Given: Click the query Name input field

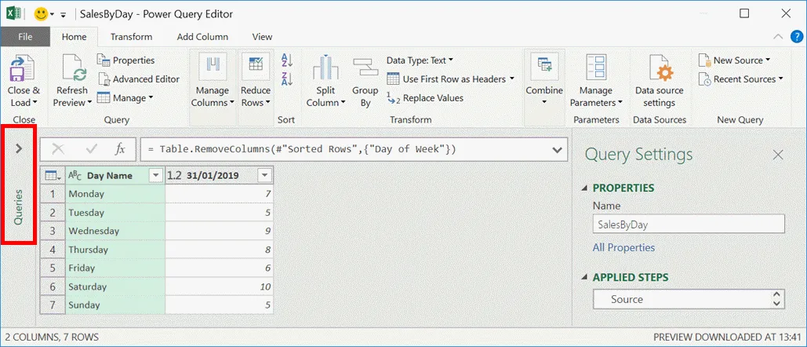Looking at the screenshot, I should point(688,224).
